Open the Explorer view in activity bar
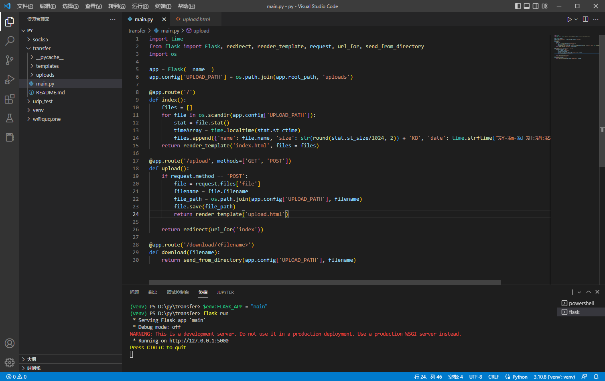The image size is (605, 381). (x=10, y=22)
